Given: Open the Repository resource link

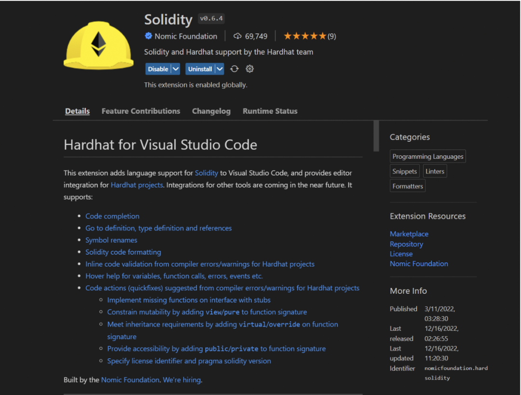Looking at the screenshot, I should coord(406,244).
